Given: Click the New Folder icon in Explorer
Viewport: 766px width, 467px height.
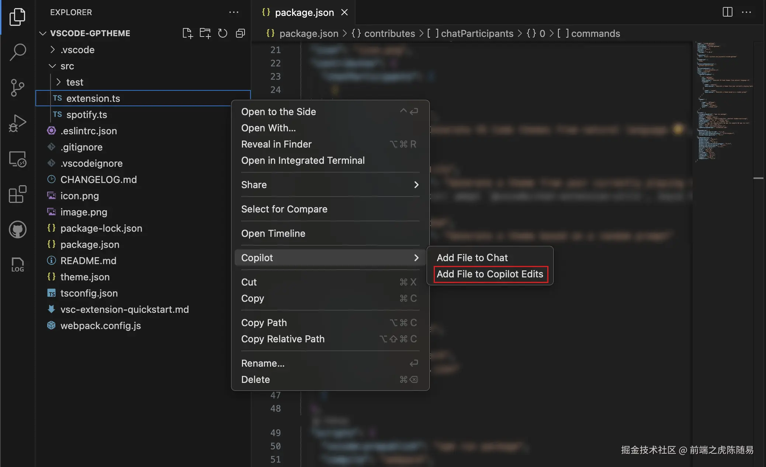Looking at the screenshot, I should [x=205, y=33].
